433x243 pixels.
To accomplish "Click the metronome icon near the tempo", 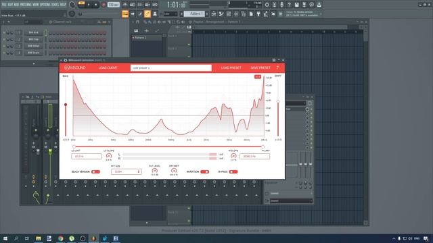I will coord(125,5).
